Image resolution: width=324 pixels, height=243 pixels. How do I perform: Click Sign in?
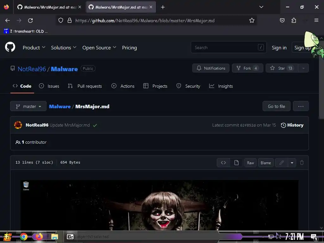tap(279, 48)
